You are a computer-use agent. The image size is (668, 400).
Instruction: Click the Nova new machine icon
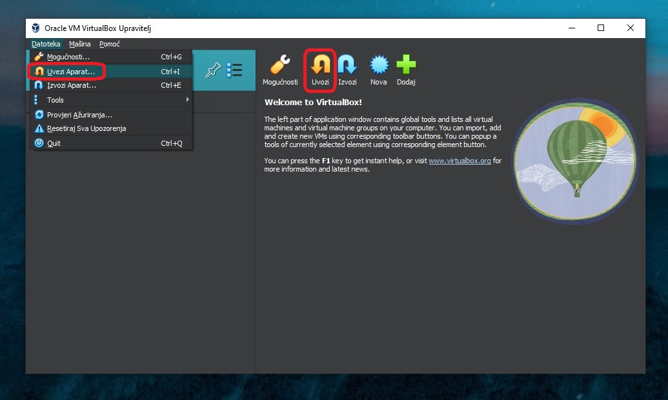379,66
